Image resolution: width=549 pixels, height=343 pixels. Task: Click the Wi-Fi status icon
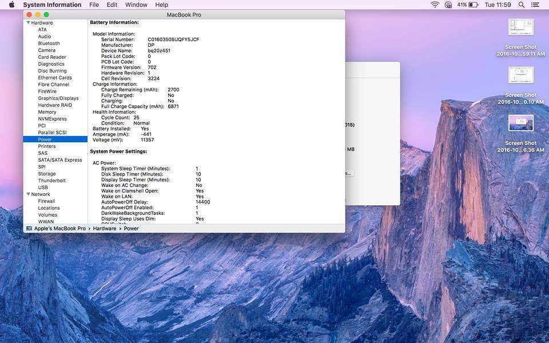[x=435, y=5]
